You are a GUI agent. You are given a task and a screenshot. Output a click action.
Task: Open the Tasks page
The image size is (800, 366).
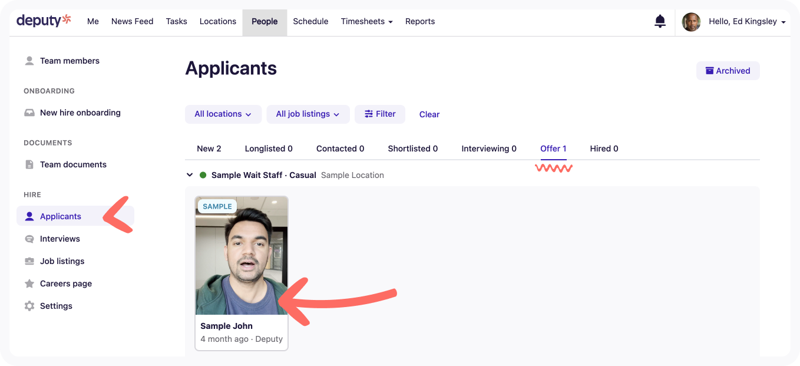click(x=176, y=21)
